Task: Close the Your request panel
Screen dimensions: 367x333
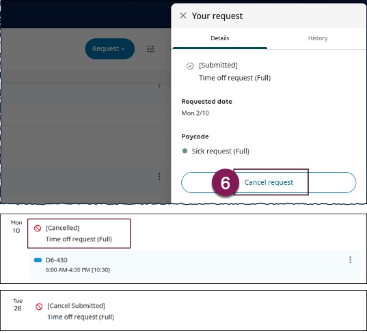Action: [183, 16]
